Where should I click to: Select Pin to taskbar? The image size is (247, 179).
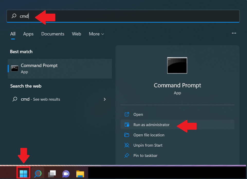click(177, 156)
